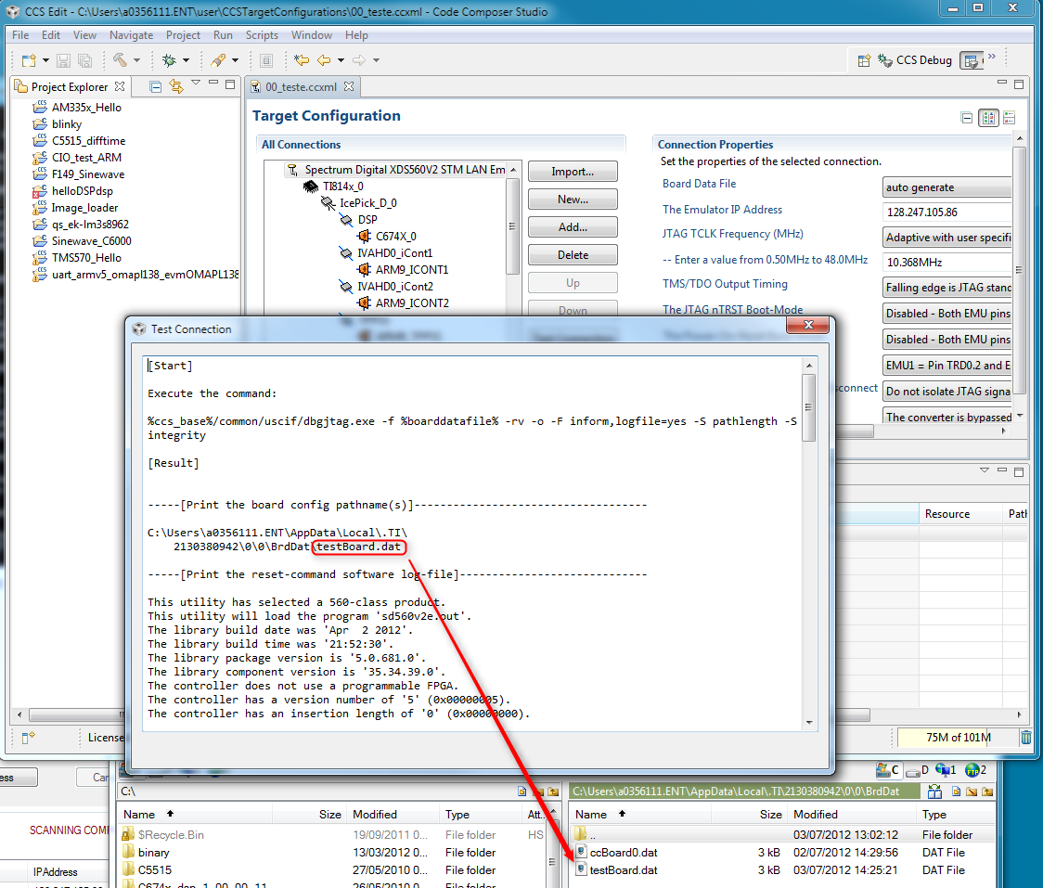Screen dimensions: 1043x888
Task: Open the Scripts menu
Action: click(x=261, y=35)
